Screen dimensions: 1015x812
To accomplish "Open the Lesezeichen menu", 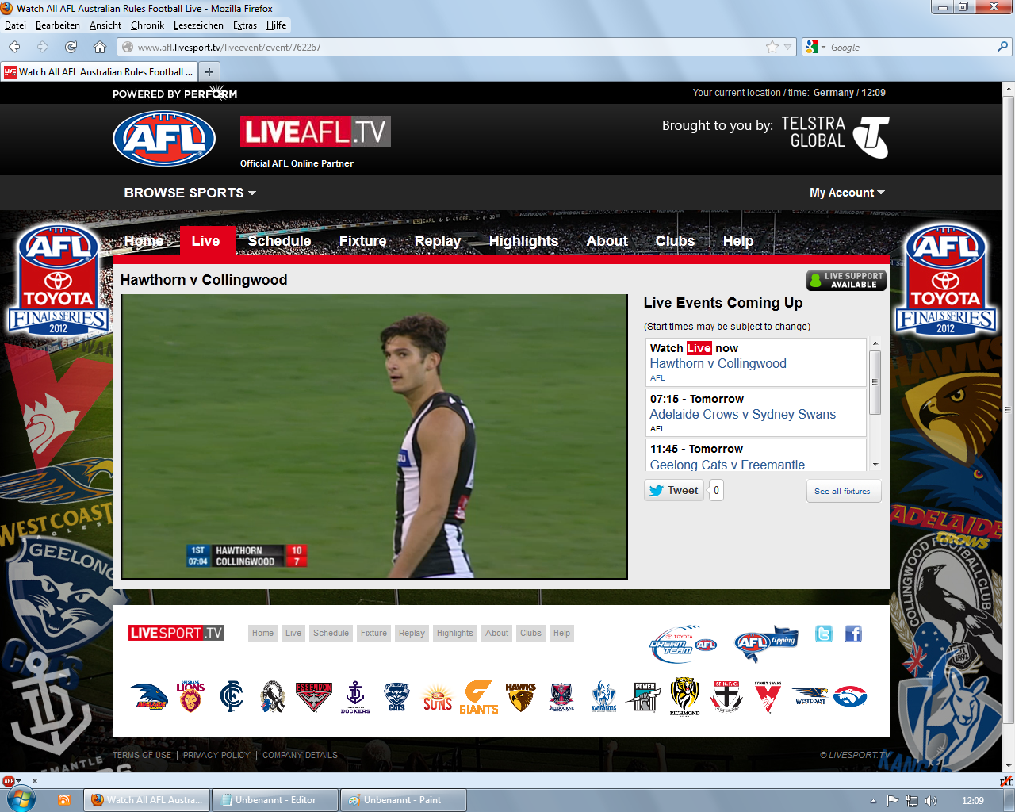I will [x=198, y=25].
